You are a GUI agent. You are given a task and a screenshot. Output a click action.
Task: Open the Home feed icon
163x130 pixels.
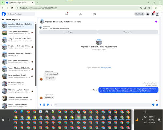67,14
